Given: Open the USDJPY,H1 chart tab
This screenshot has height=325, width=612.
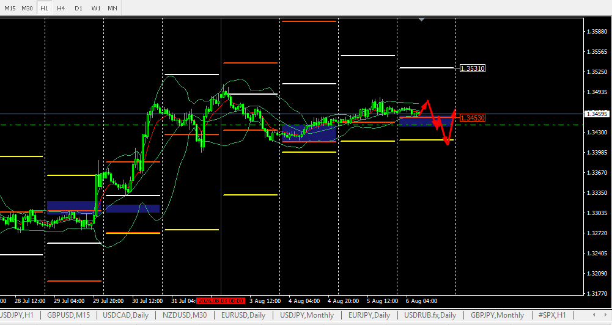Looking at the screenshot, I should (x=17, y=315).
